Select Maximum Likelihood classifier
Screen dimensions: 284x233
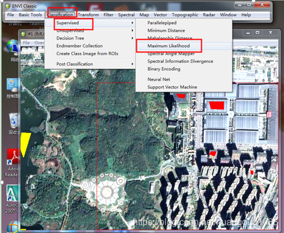point(184,46)
